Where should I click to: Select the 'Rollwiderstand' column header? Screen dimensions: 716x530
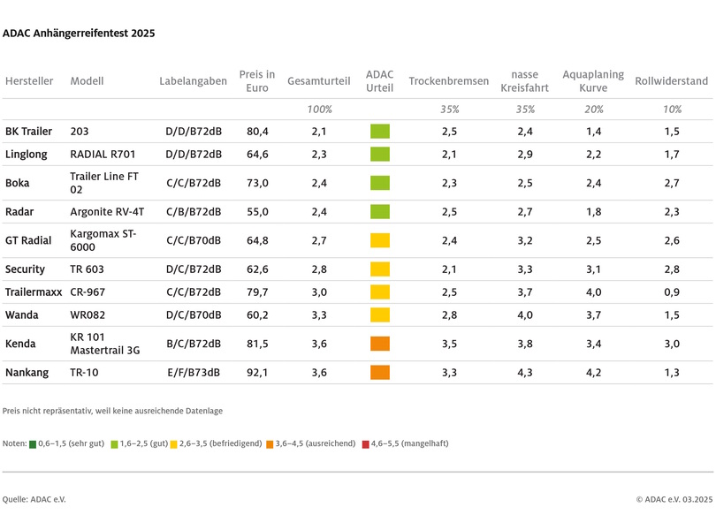click(671, 81)
